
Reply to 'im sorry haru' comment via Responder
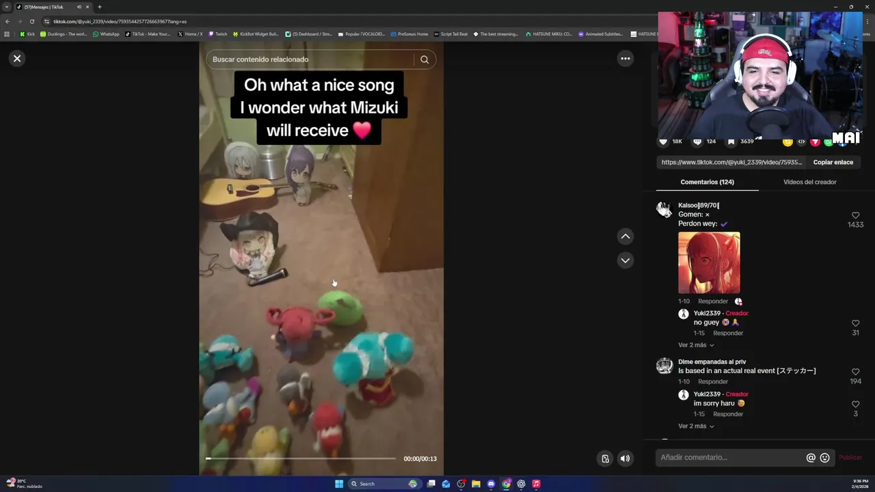tap(727, 414)
